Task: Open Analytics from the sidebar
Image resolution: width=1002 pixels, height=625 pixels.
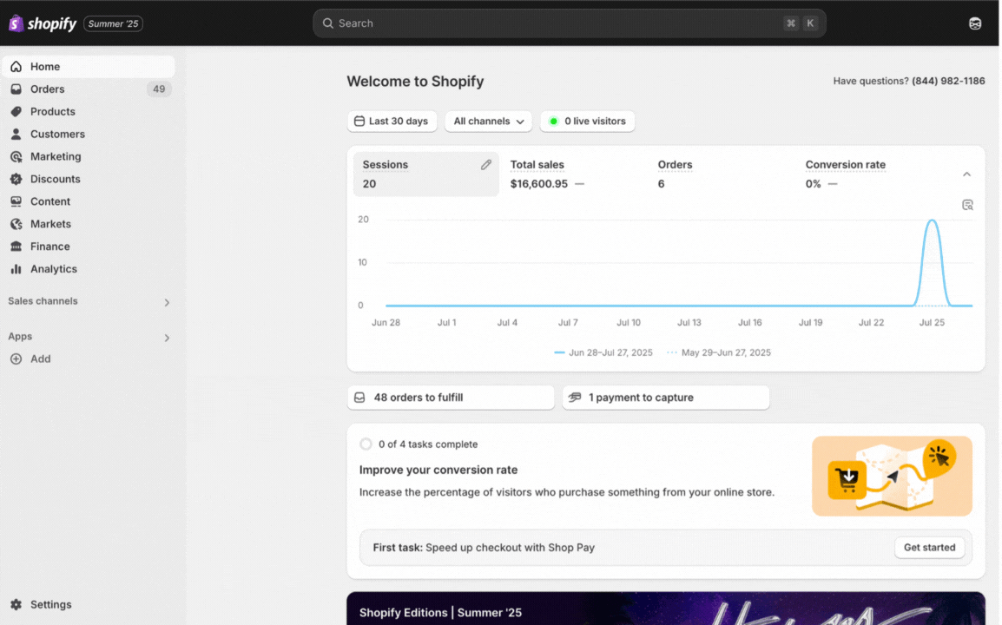Action: [x=89, y=269]
